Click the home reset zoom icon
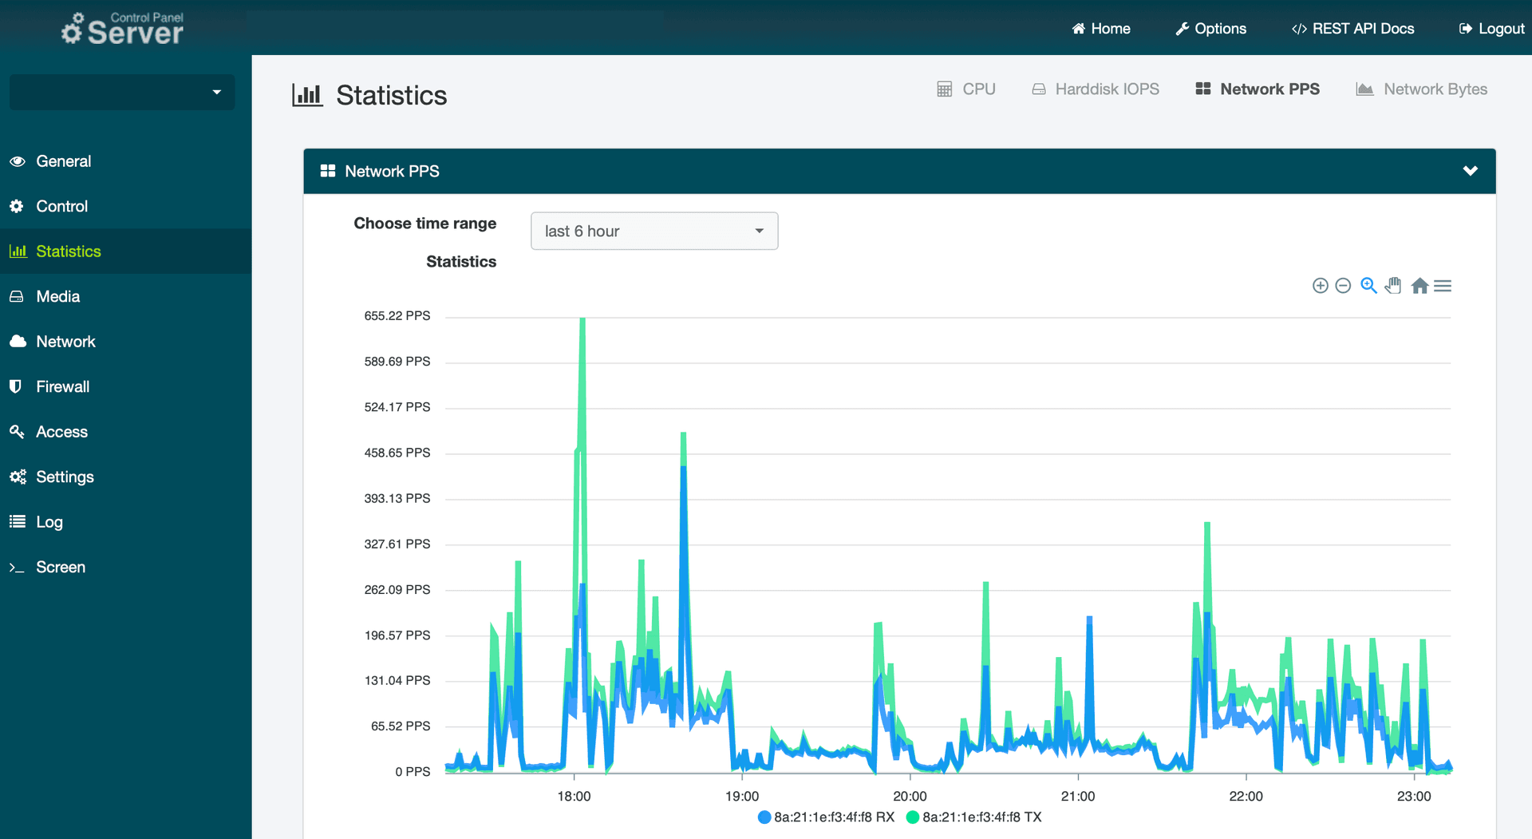 1420,285
